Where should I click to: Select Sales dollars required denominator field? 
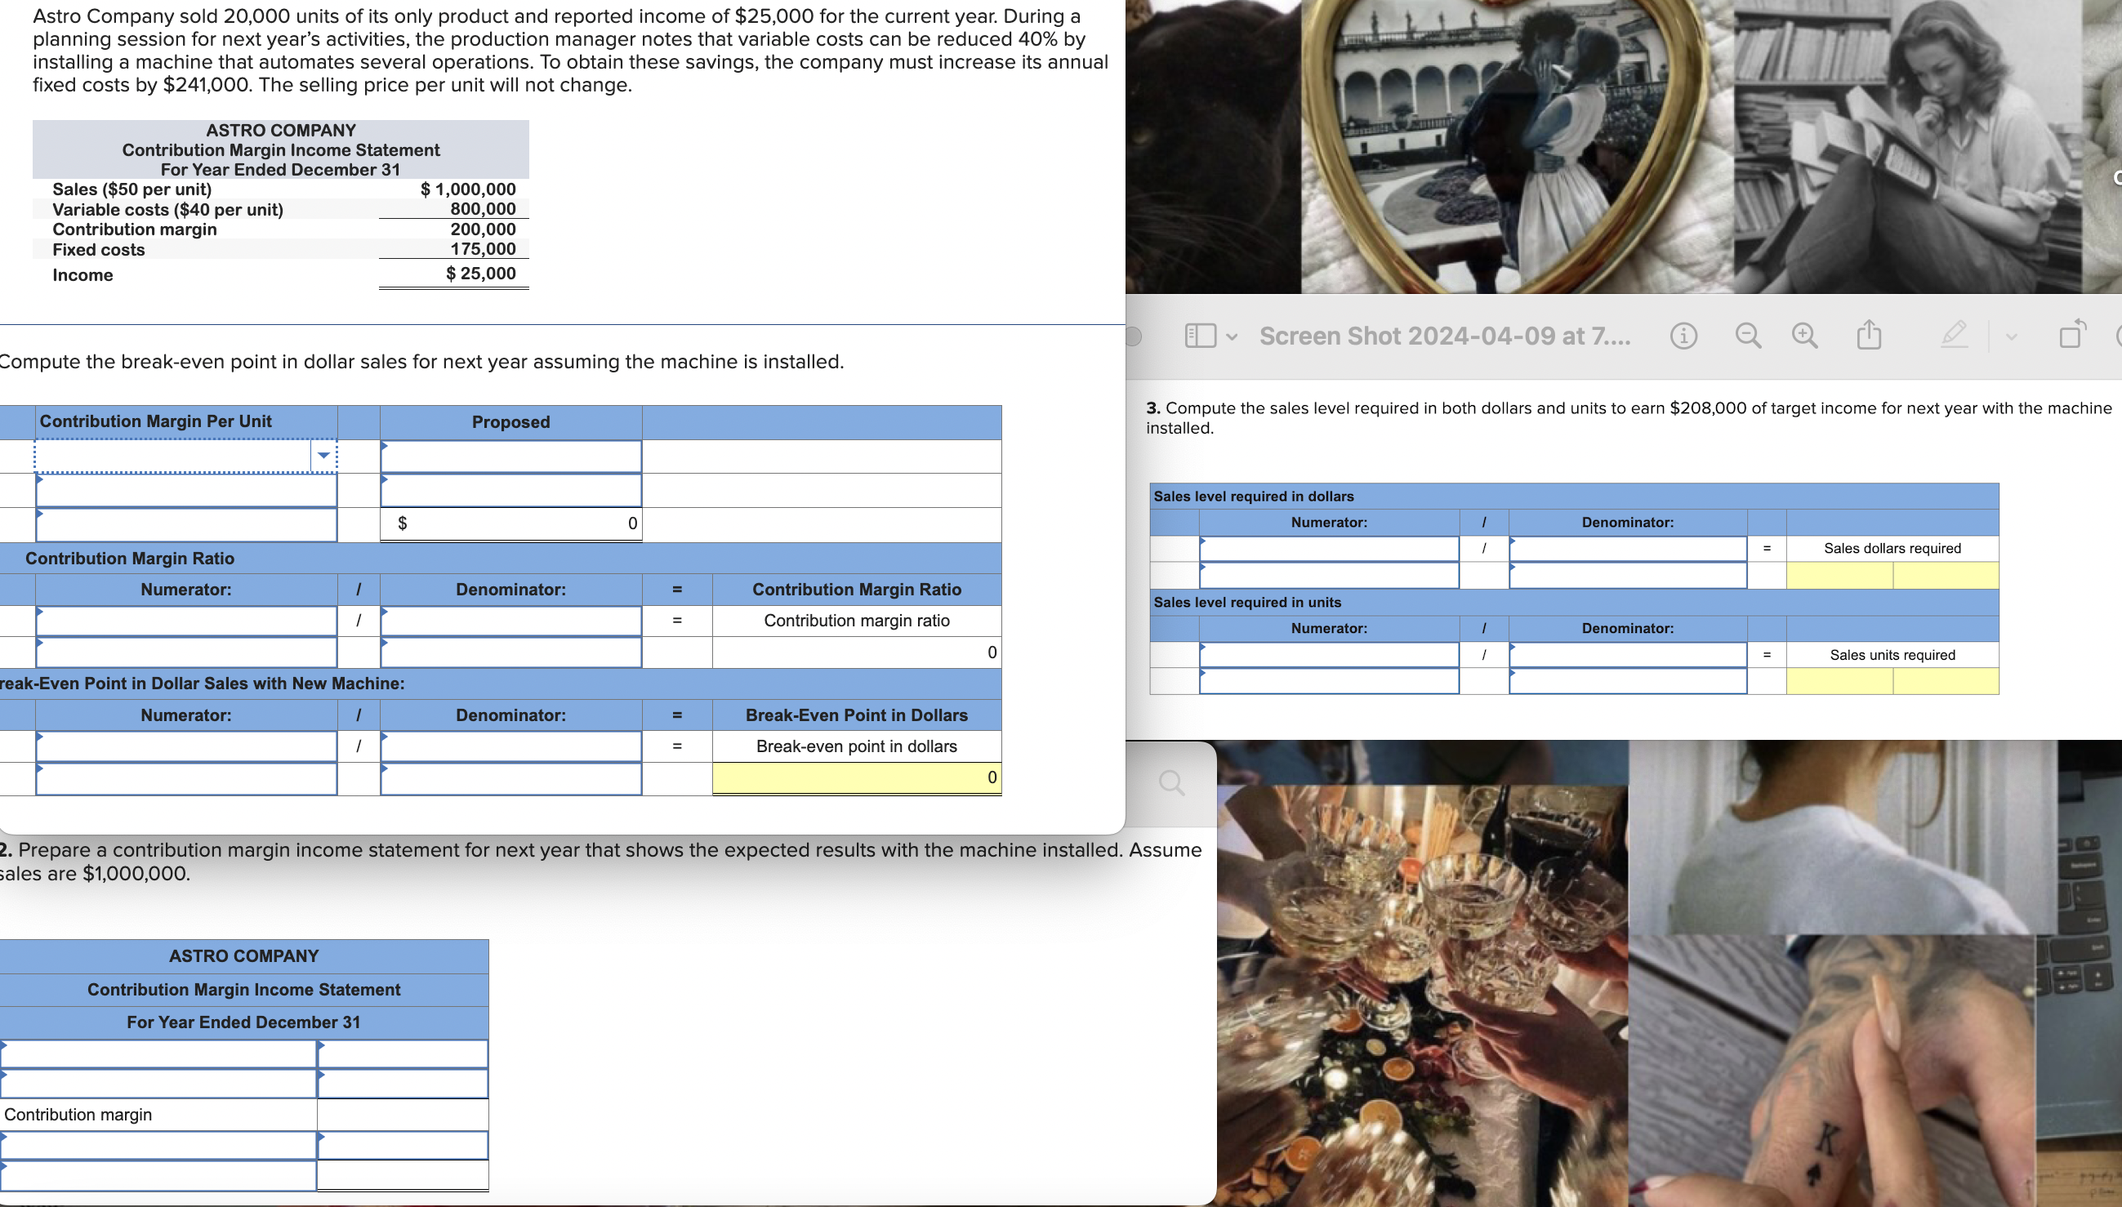click(x=1627, y=549)
